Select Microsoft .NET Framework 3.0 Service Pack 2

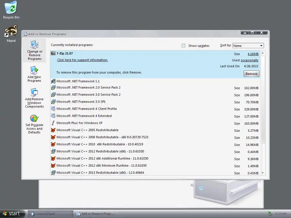155,95
